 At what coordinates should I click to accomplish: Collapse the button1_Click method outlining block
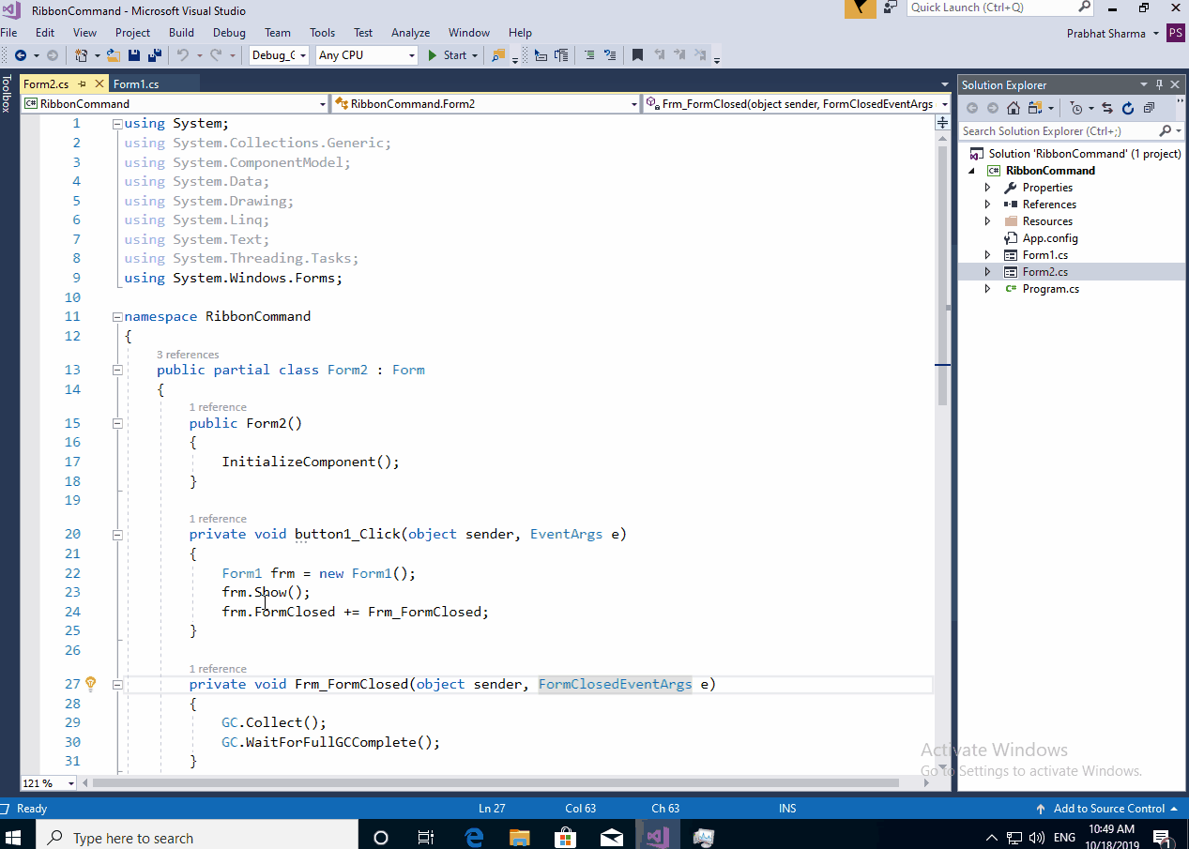117,535
